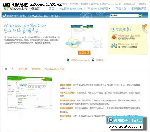Click the blue question mark help icon
This screenshot has width=150, height=132.
coord(93,60)
